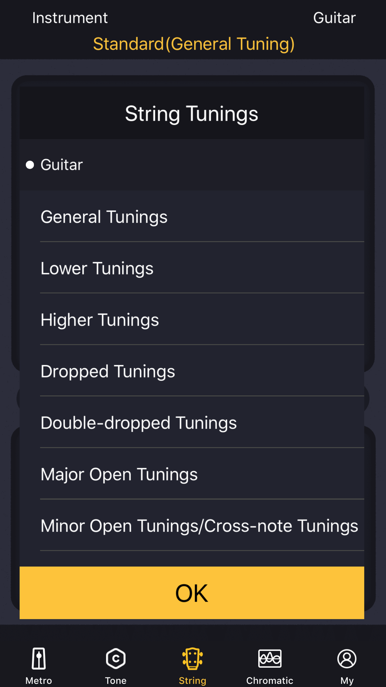The width and height of the screenshot is (386, 687).
Task: Select the String guitar headstock icon
Action: [193, 658]
